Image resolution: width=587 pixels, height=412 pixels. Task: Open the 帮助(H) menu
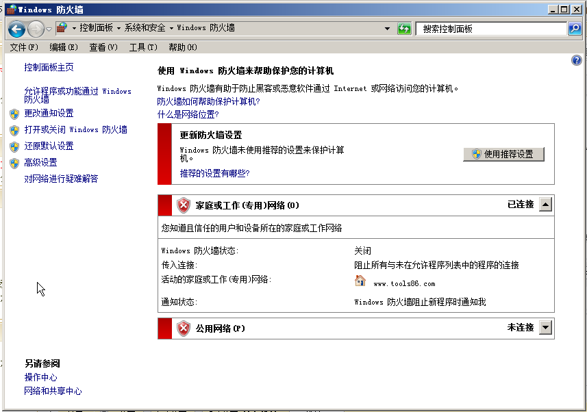[x=183, y=47]
